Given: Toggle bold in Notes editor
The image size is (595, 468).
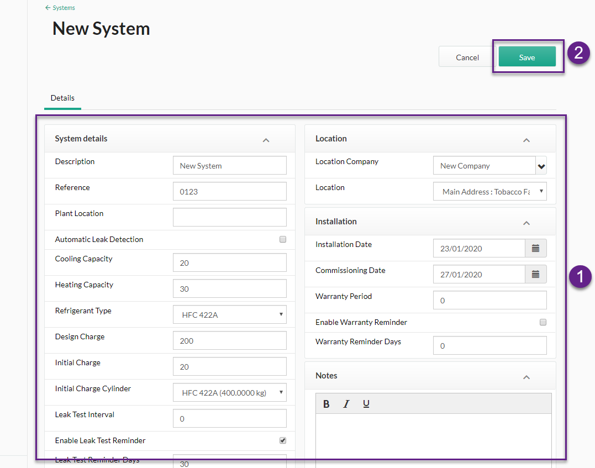Looking at the screenshot, I should point(326,404).
